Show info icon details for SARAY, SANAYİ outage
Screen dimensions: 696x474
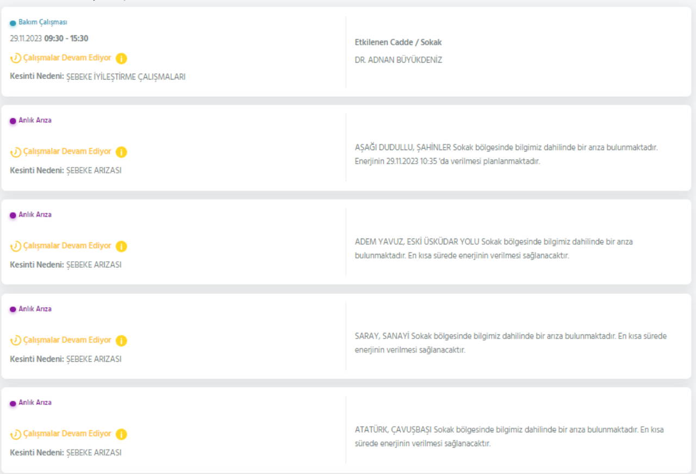coord(121,341)
